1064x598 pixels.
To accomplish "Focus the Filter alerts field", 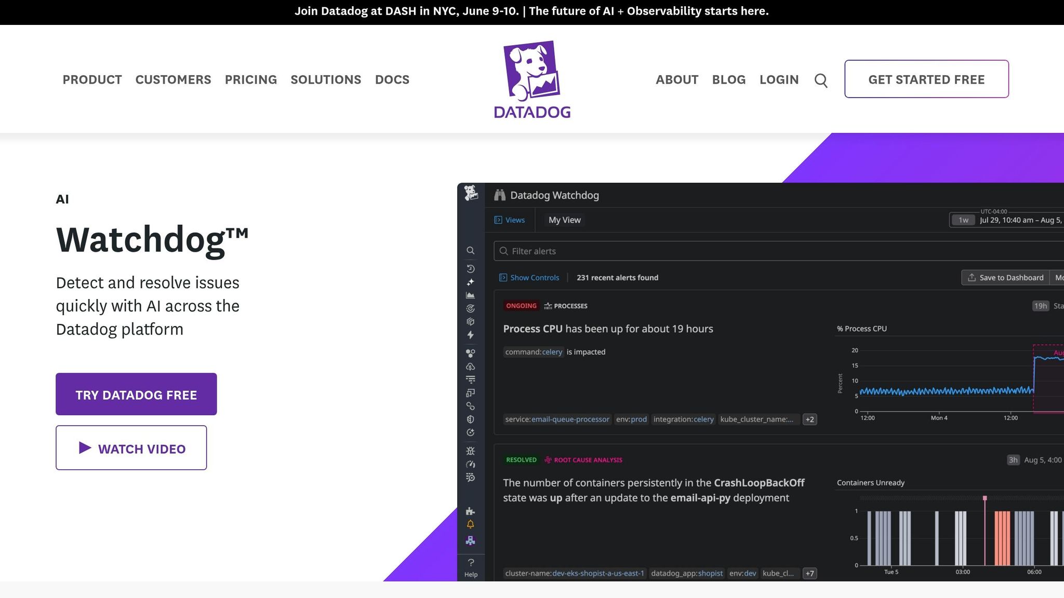I will coord(779,251).
